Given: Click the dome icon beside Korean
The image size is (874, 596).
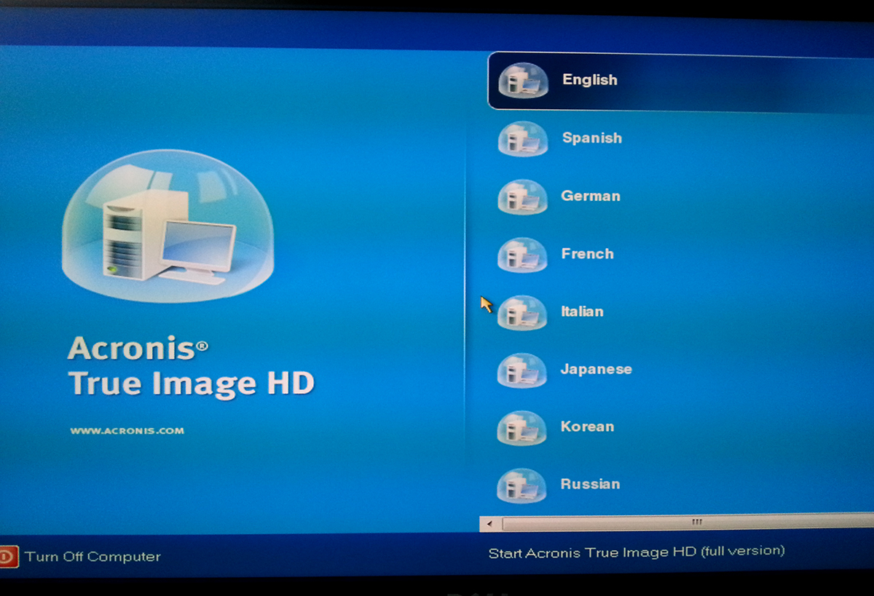Looking at the screenshot, I should click(x=522, y=427).
